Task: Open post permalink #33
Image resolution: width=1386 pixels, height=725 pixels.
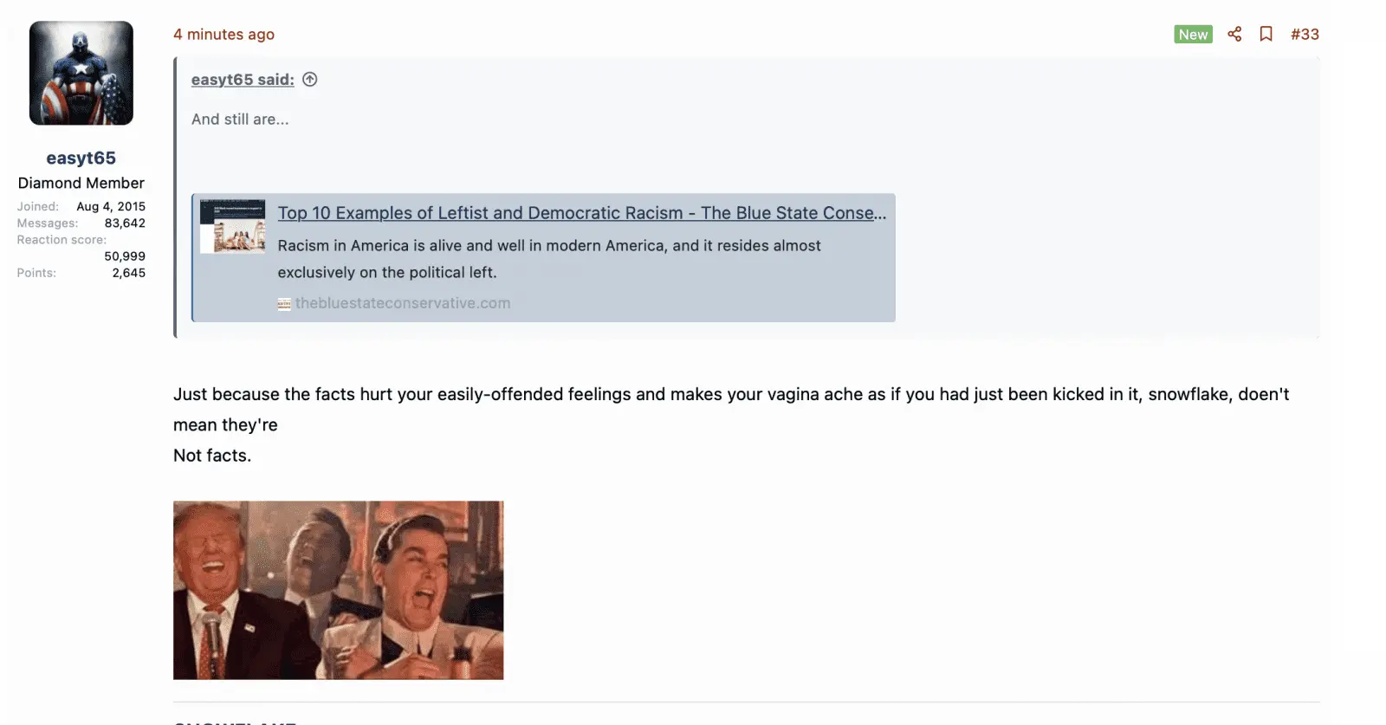Action: pyautogui.click(x=1305, y=34)
